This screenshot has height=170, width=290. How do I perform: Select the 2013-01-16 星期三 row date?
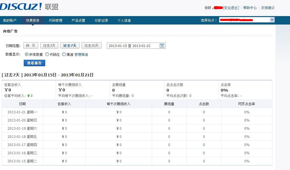click(x=22, y=153)
